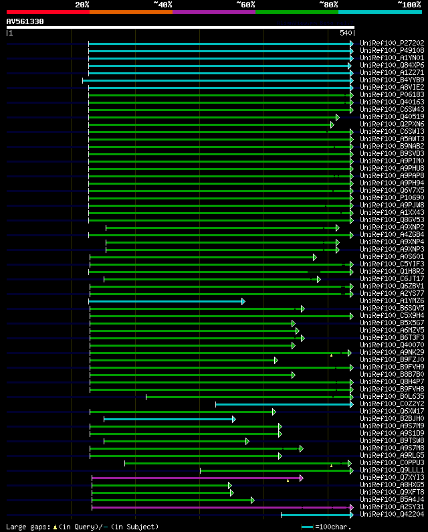The image size is (428, 532).
Task: Click the UniRef100_Q7XYI3 hit name
Action: [x=392, y=478]
